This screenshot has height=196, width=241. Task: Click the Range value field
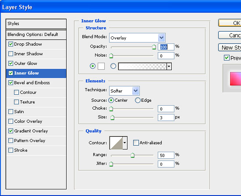[x=166, y=155]
